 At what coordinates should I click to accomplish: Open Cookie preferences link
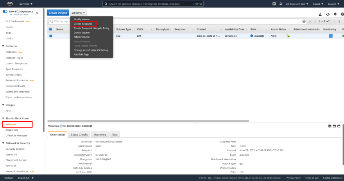click(333, 178)
